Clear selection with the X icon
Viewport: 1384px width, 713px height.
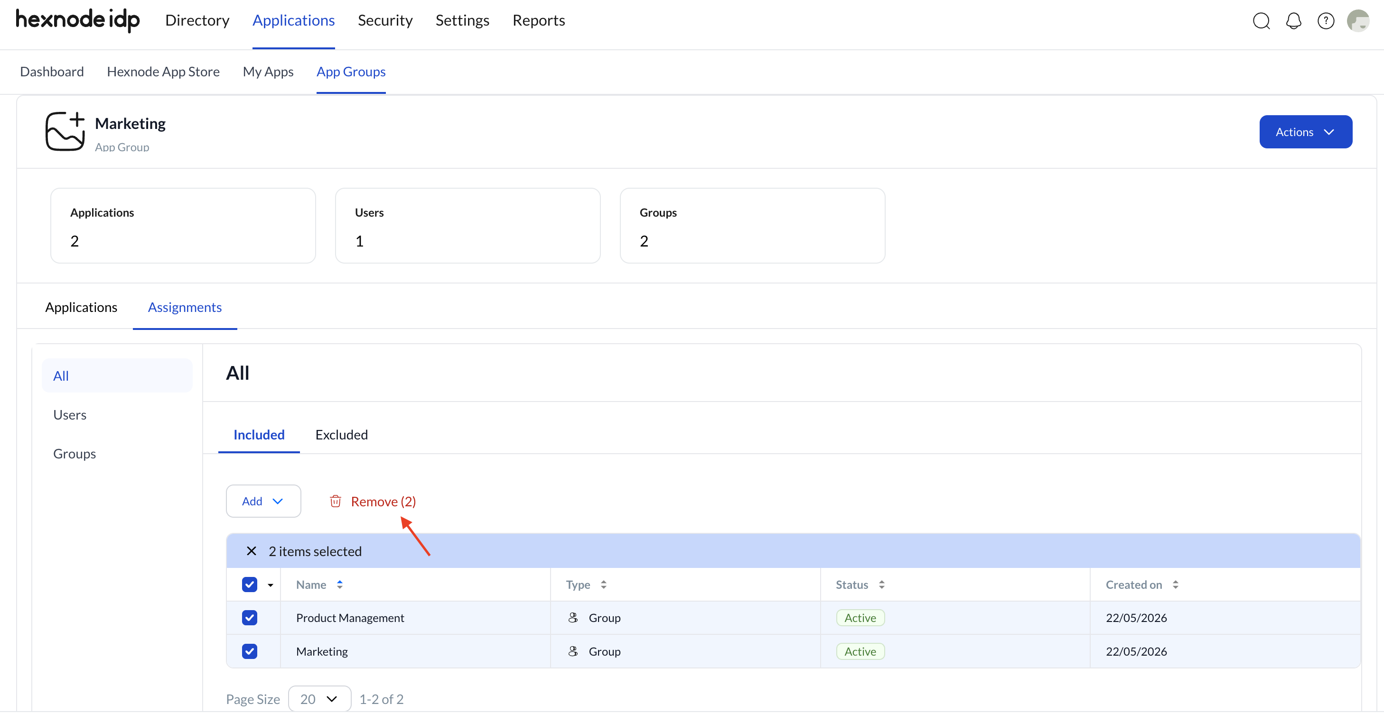click(x=251, y=551)
